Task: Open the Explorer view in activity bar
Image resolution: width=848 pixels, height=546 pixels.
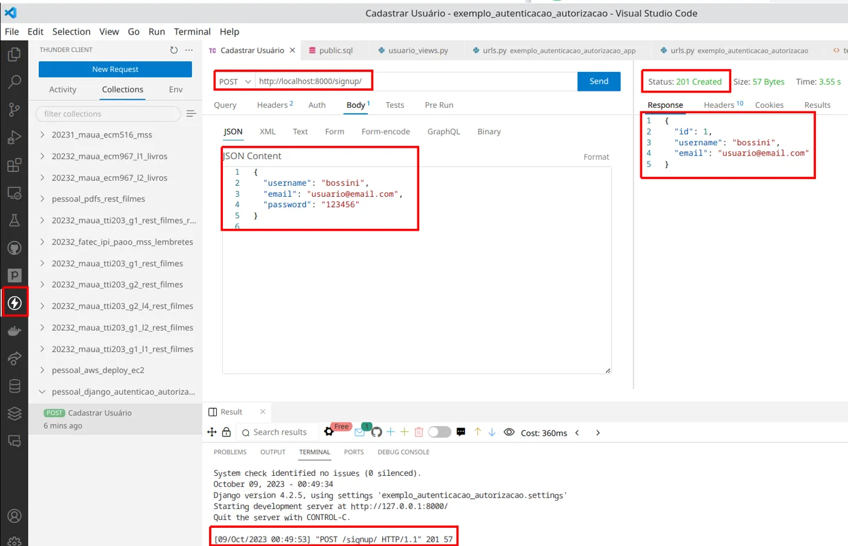Action: [x=14, y=54]
